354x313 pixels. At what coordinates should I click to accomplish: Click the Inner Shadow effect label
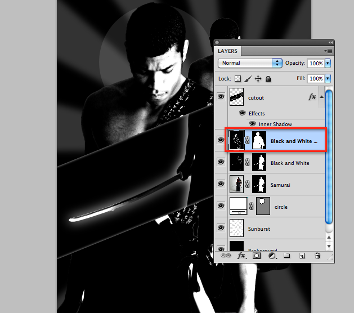click(x=275, y=124)
